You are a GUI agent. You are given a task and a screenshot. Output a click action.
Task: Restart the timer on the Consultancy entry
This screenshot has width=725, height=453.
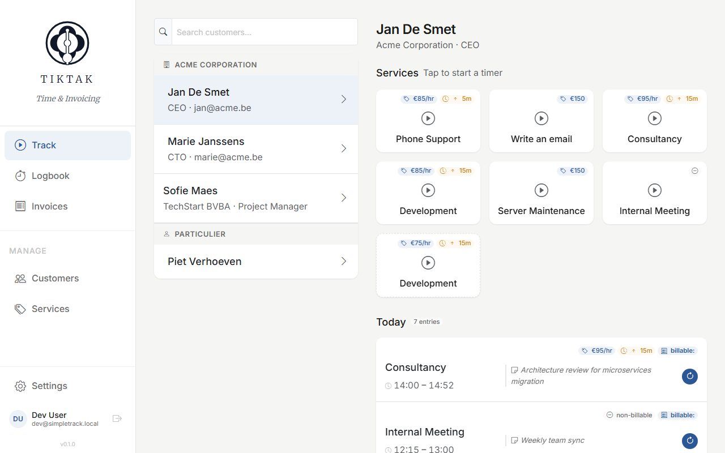[689, 376]
